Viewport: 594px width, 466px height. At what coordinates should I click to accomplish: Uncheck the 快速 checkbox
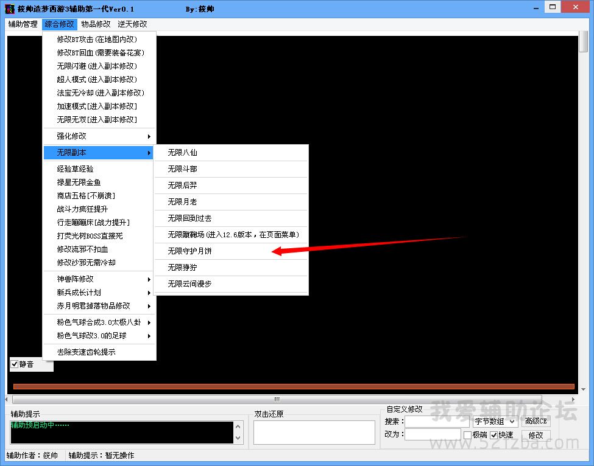click(x=493, y=435)
